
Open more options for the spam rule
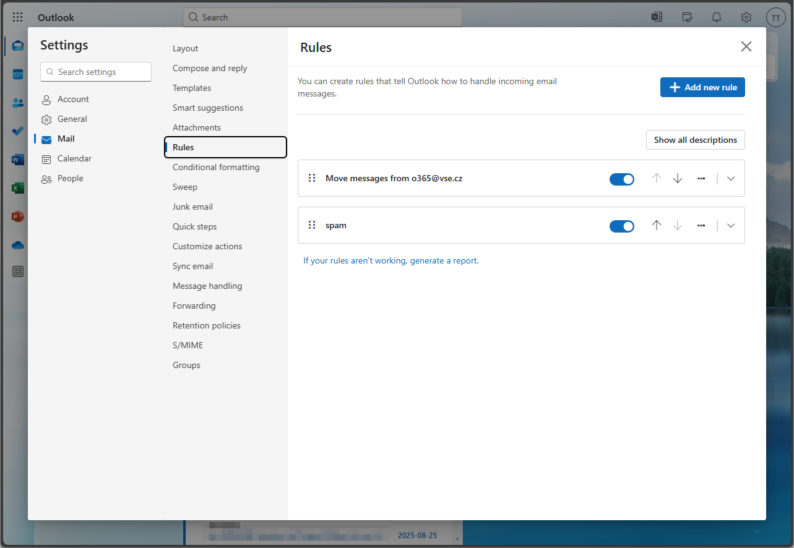(701, 226)
